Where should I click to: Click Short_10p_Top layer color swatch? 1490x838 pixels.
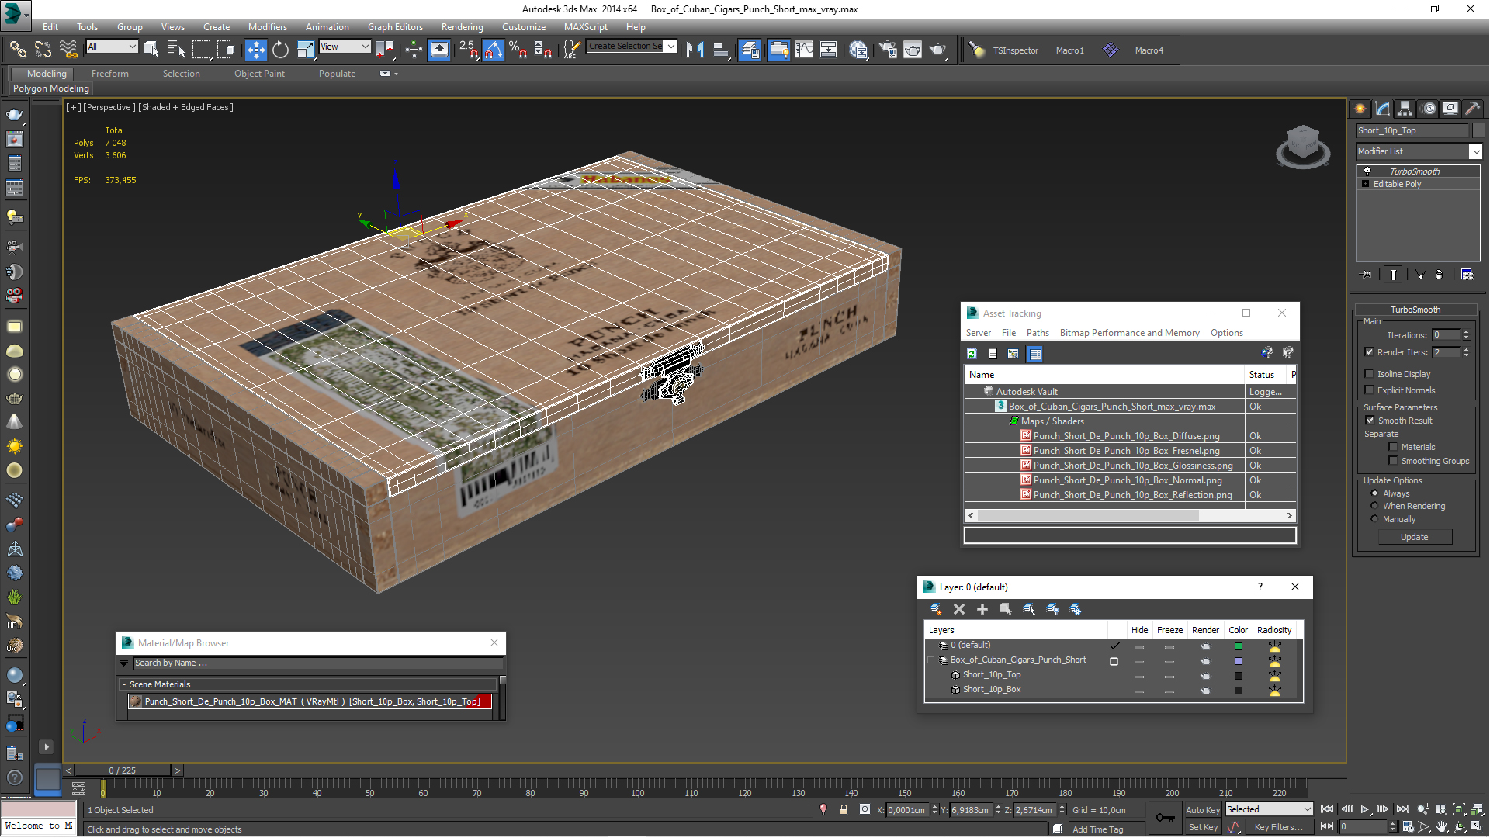click(1238, 675)
